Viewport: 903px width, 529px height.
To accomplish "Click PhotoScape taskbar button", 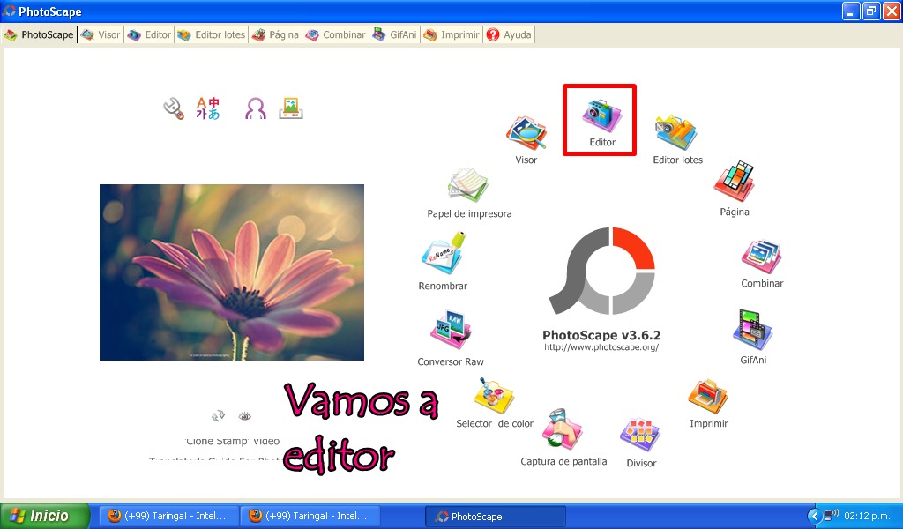I will click(x=496, y=517).
